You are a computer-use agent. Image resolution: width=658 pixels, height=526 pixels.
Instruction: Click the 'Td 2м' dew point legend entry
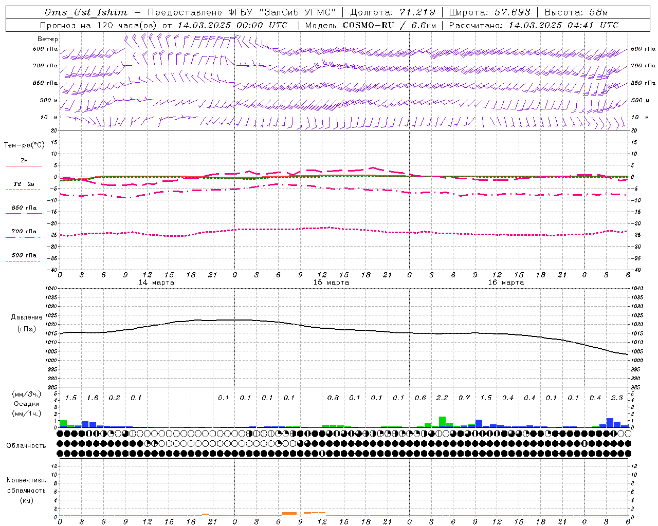pos(24,184)
